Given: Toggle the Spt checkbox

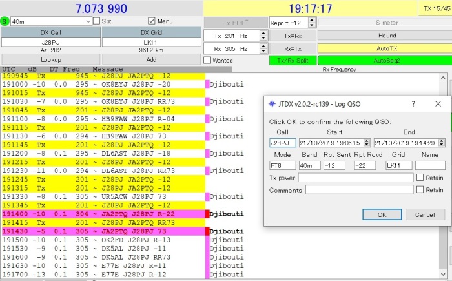Looking at the screenshot, I should click(x=97, y=21).
